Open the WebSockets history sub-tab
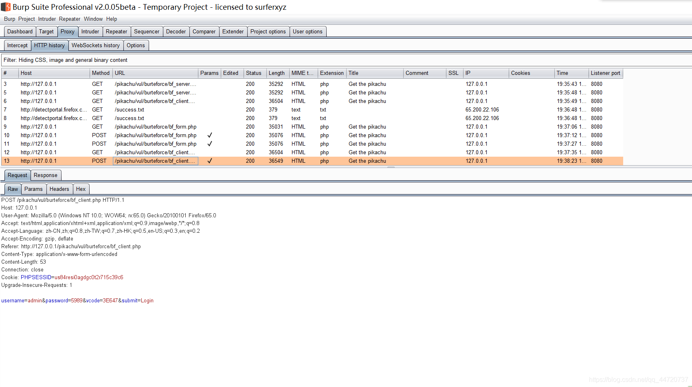 coord(96,45)
